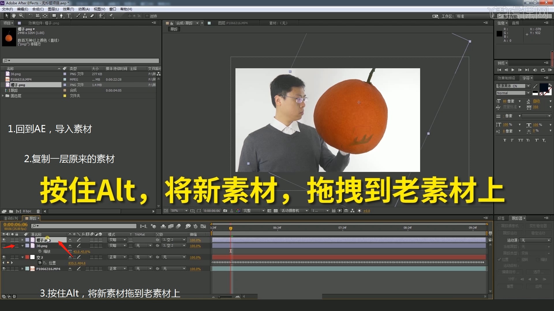Click the 跟踪摄像机 button in tracker panel
Viewport: 554px width, 311px height.
(x=510, y=226)
